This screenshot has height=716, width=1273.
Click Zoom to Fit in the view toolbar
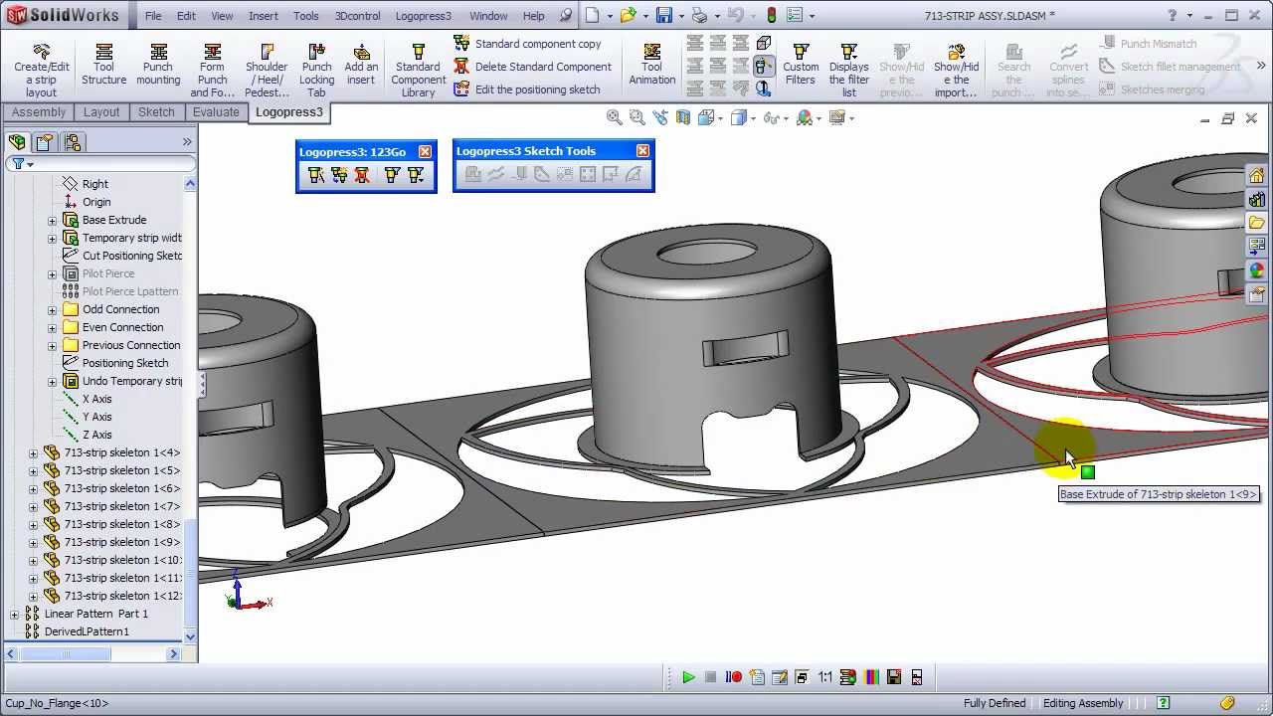[614, 117]
